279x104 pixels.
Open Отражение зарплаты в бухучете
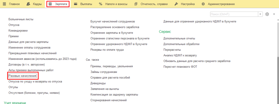112,33
